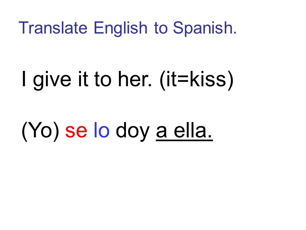This screenshot has height=230, width=306.
Task: Select the word "English" in the heading
Action: 120,29
